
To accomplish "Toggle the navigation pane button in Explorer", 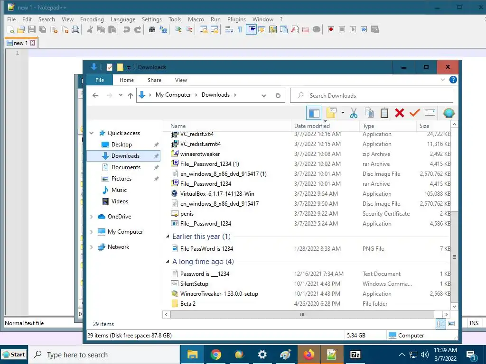I will pos(314,113).
